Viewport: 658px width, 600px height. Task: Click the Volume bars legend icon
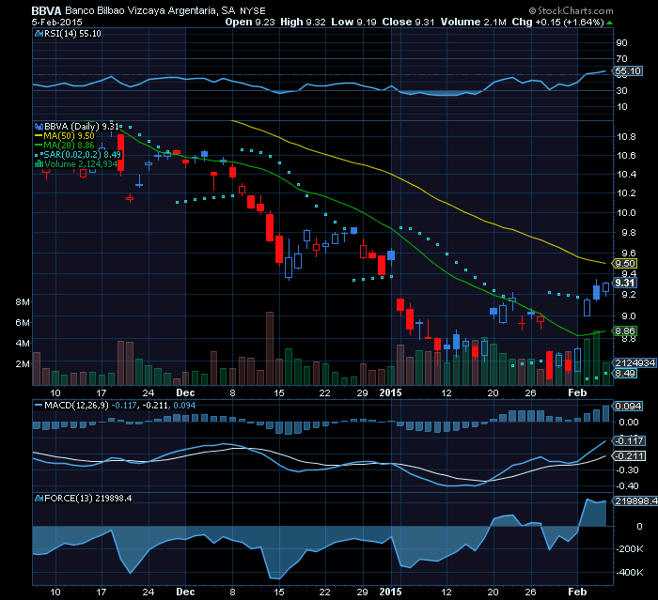39,164
